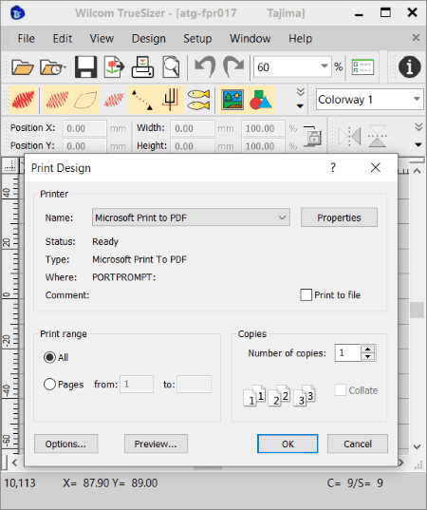This screenshot has height=510, width=427.
Task: Click the print design toolbar icon
Action: [x=142, y=67]
